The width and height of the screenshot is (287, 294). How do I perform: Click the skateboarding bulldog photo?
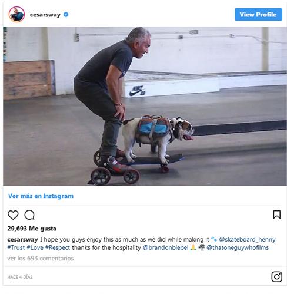coord(145,106)
